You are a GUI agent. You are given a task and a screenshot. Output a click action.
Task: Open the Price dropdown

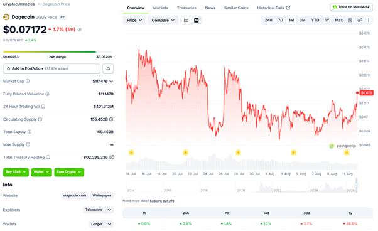click(x=134, y=21)
